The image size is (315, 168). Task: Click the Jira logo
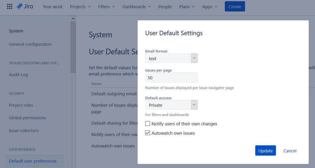[25, 6]
